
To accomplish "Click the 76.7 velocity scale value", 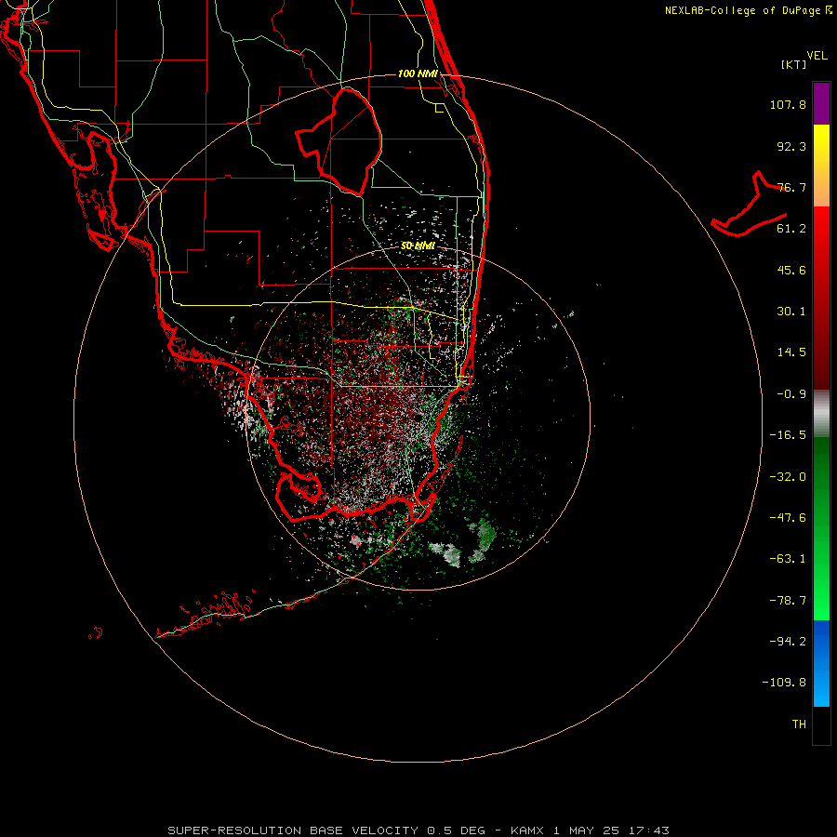I will click(791, 187).
